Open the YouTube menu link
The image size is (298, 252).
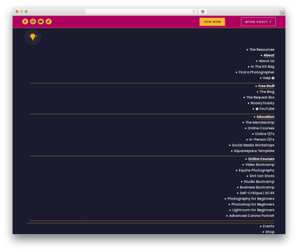point(265,109)
